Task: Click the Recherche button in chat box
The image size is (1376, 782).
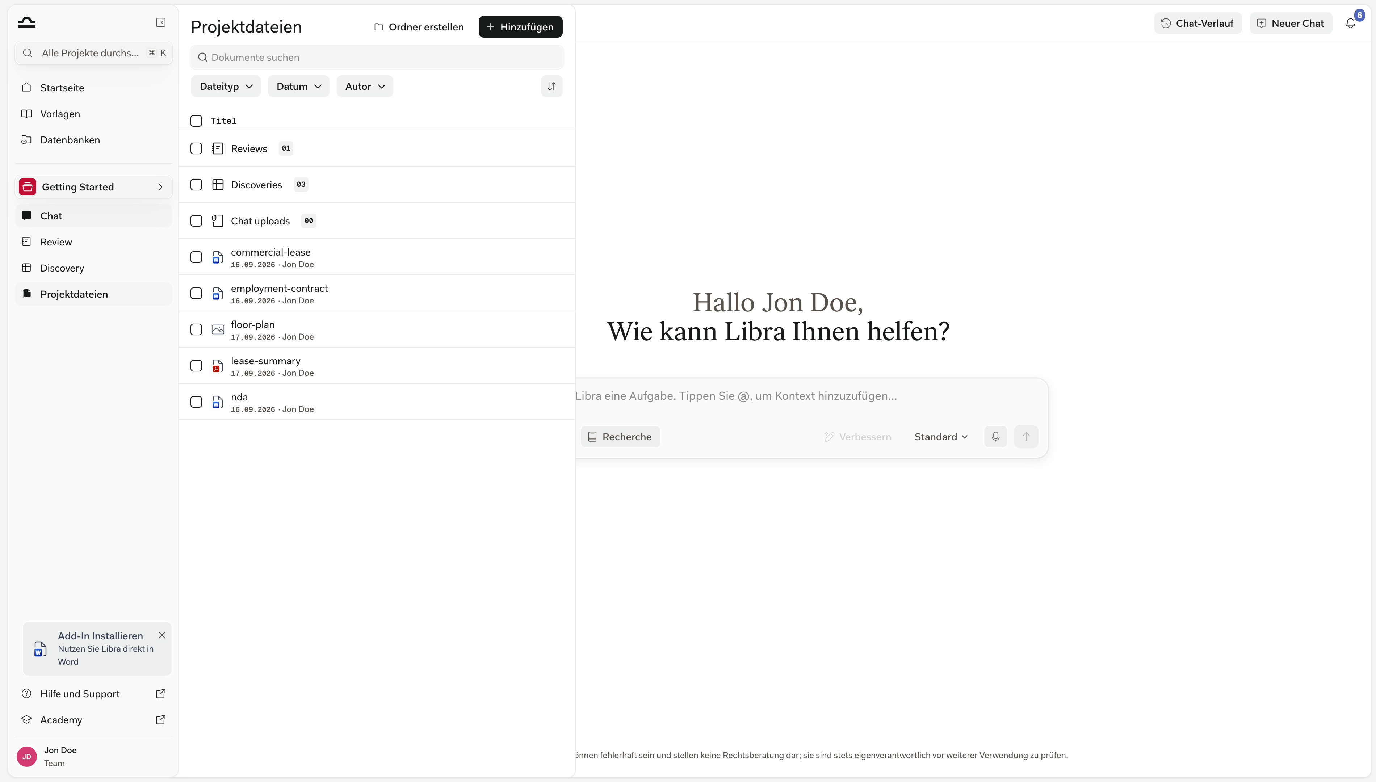Action: click(620, 437)
